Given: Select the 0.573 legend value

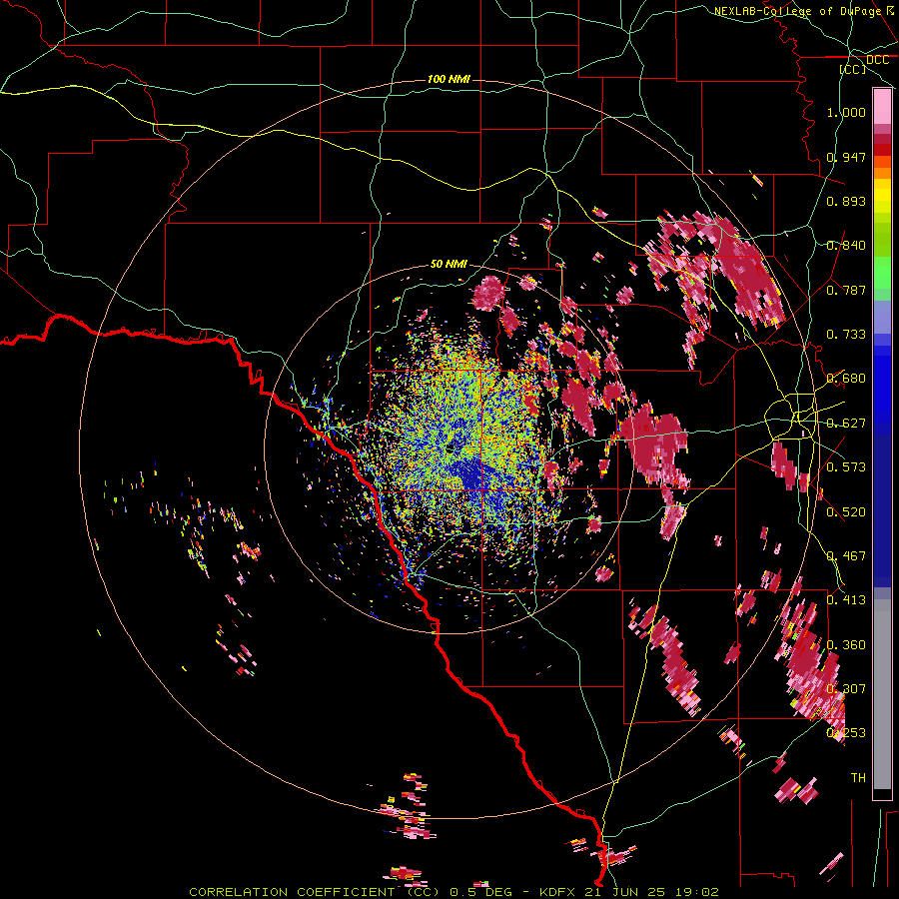Looking at the screenshot, I should pos(846,467).
